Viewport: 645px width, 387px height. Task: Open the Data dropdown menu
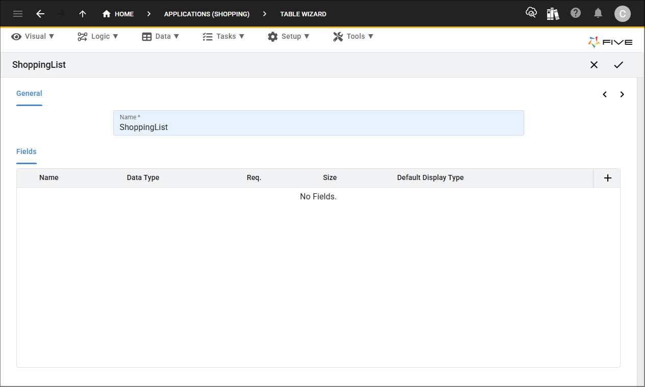[161, 36]
